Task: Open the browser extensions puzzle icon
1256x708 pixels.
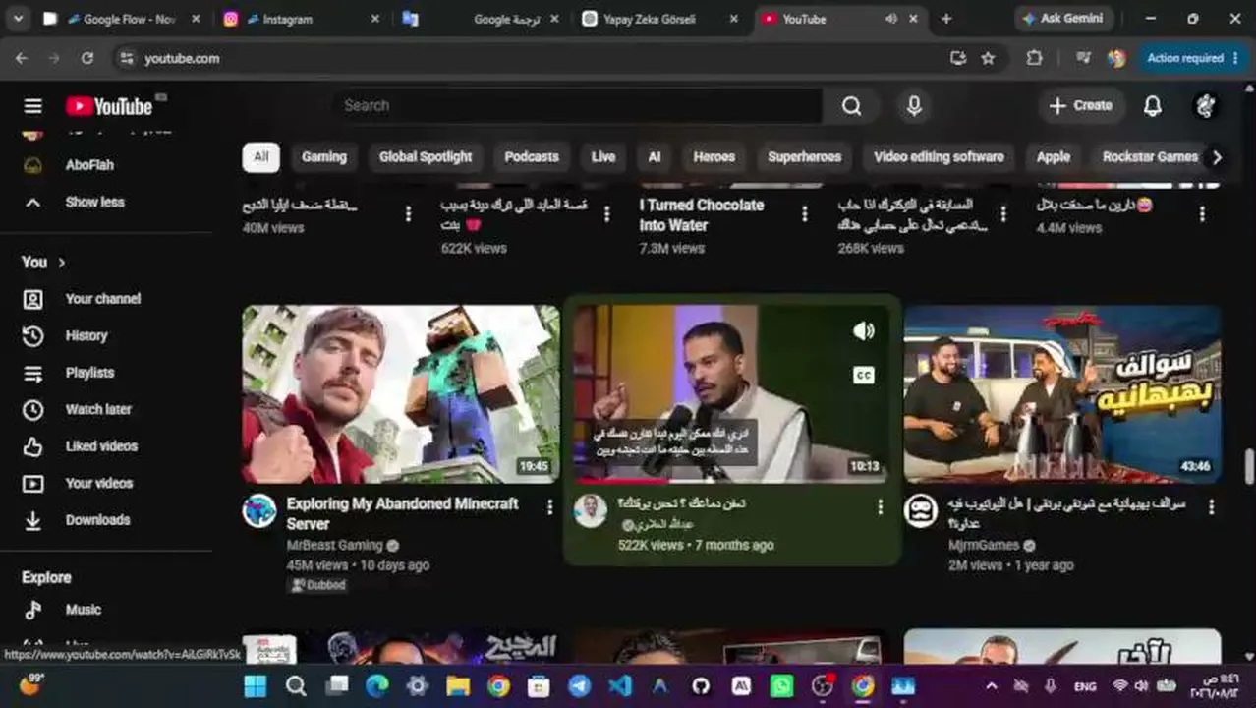Action: click(x=1034, y=58)
